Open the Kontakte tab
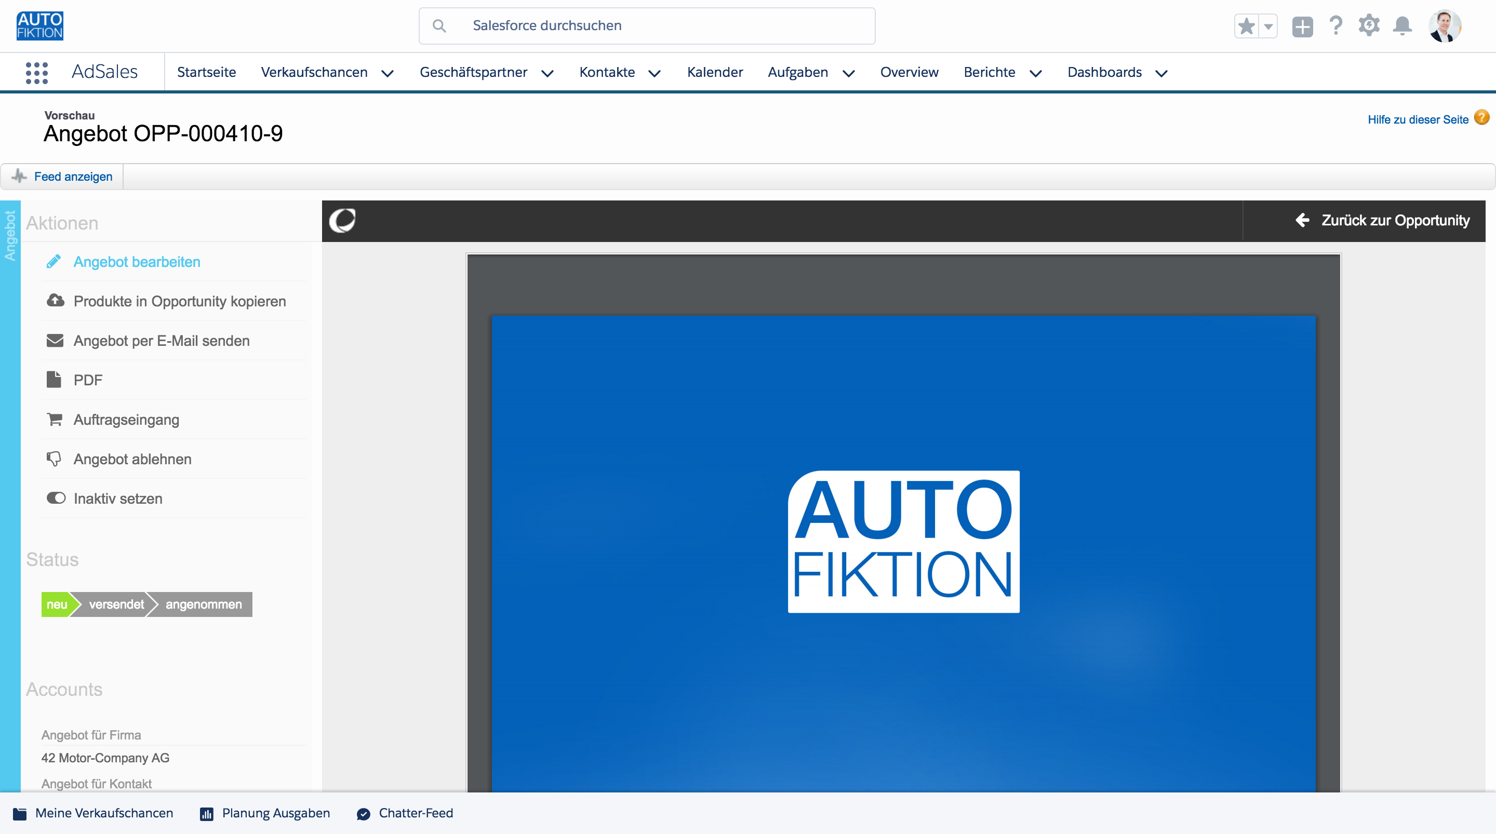 607,72
